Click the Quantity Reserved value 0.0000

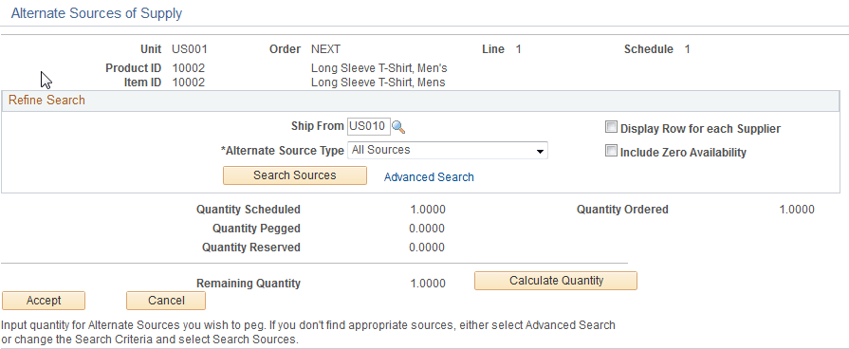pos(427,248)
